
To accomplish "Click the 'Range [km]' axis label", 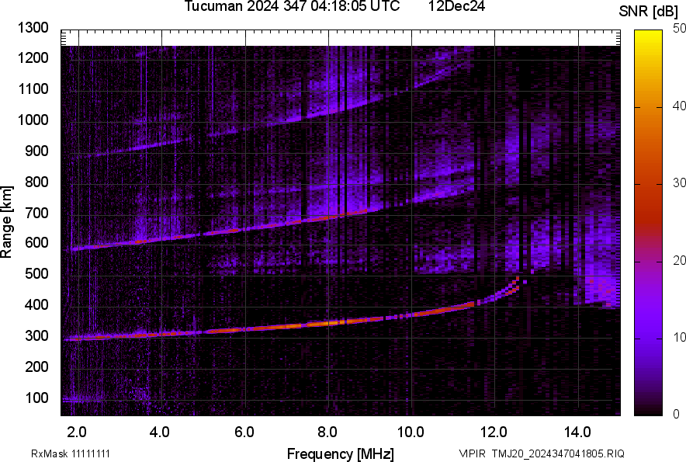I will coord(6,222).
